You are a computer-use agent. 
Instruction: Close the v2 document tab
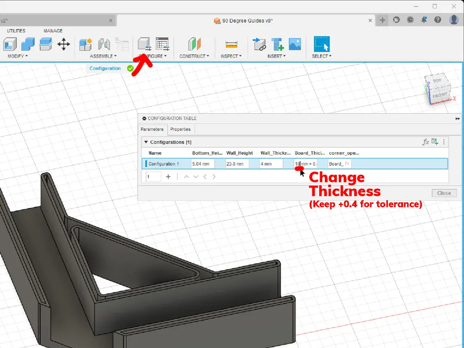(110, 20)
